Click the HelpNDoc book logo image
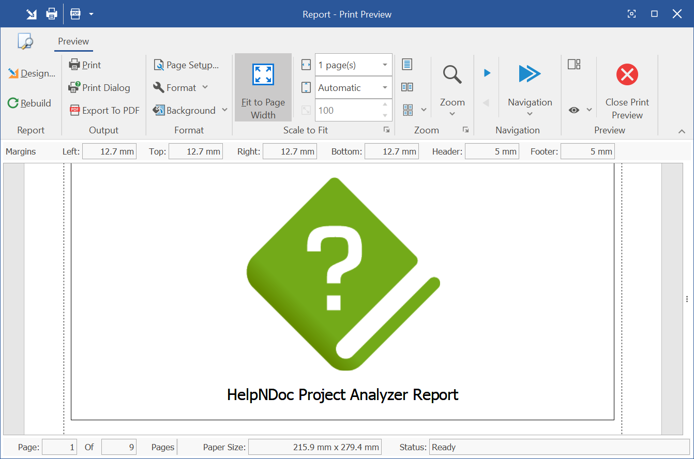The width and height of the screenshot is (694, 459). pyautogui.click(x=343, y=274)
